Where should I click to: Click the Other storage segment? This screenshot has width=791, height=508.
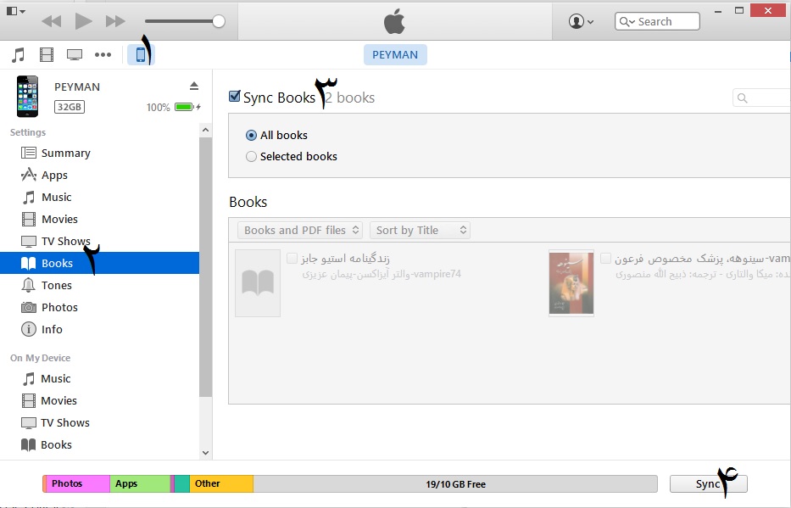click(221, 483)
